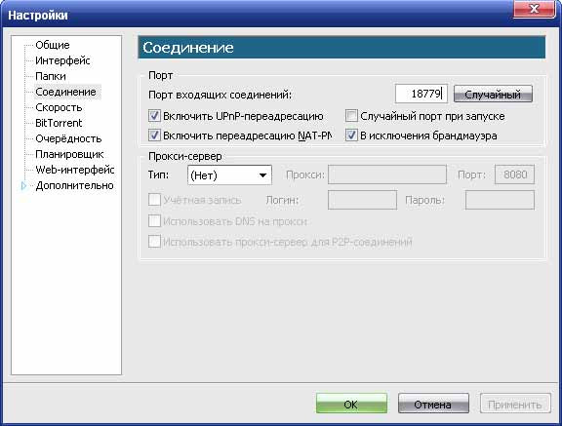
Task: Enable Случайный порт при запуске checkbox
Action: pos(351,116)
